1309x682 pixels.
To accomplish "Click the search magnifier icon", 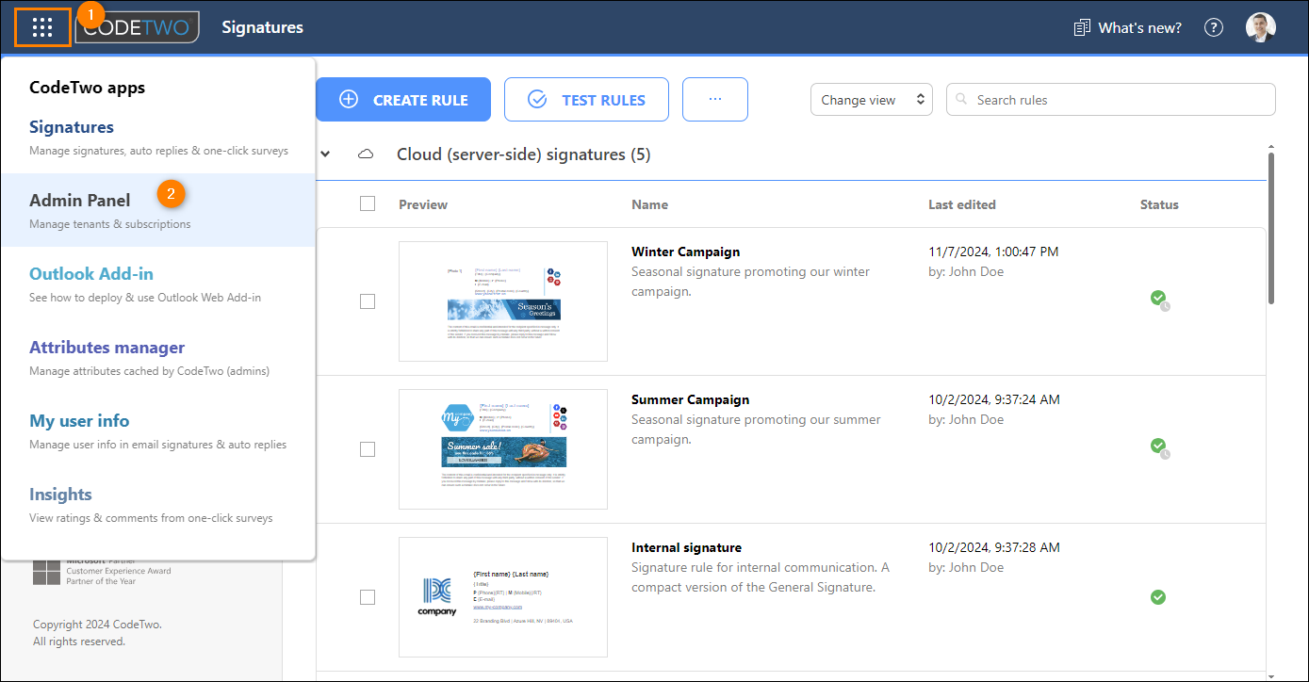I will point(962,100).
